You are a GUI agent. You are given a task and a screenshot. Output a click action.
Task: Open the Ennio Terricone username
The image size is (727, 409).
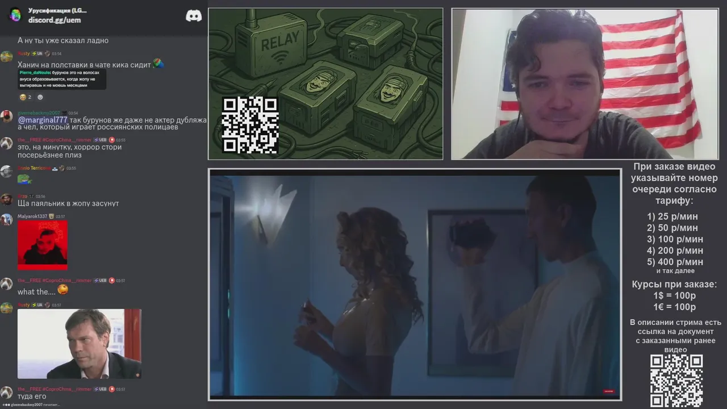coord(34,168)
